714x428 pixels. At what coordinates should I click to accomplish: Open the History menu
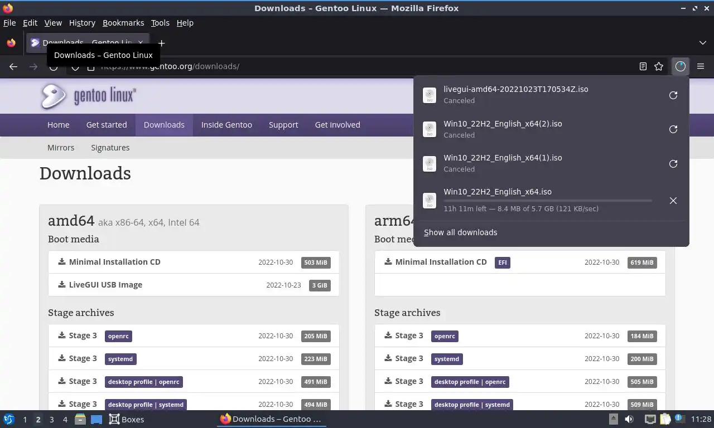click(82, 23)
